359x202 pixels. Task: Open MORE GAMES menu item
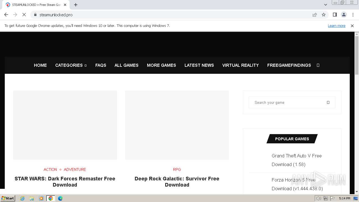tap(162, 65)
